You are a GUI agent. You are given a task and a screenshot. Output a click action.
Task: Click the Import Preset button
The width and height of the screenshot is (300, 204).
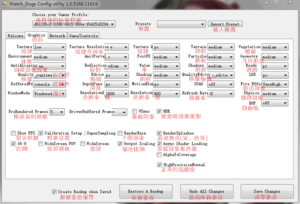pyautogui.click(x=225, y=24)
